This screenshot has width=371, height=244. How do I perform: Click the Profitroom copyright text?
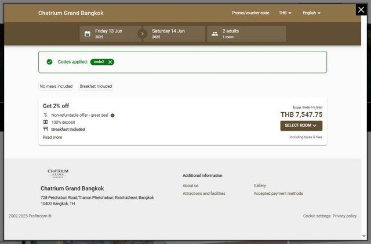[30, 216]
